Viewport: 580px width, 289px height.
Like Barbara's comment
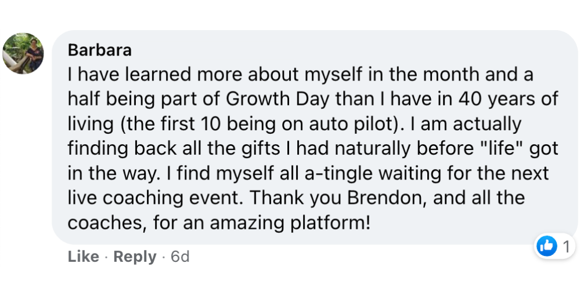click(x=84, y=257)
